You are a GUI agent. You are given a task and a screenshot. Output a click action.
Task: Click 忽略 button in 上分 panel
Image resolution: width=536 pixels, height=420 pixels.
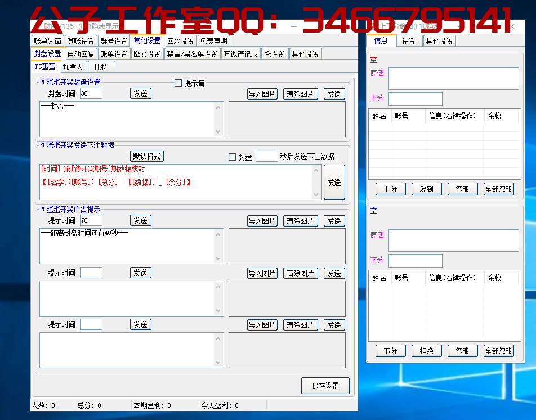(x=462, y=189)
